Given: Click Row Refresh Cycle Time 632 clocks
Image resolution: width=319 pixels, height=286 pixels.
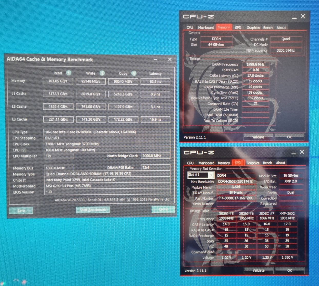Looking at the screenshot, I should (256, 98).
